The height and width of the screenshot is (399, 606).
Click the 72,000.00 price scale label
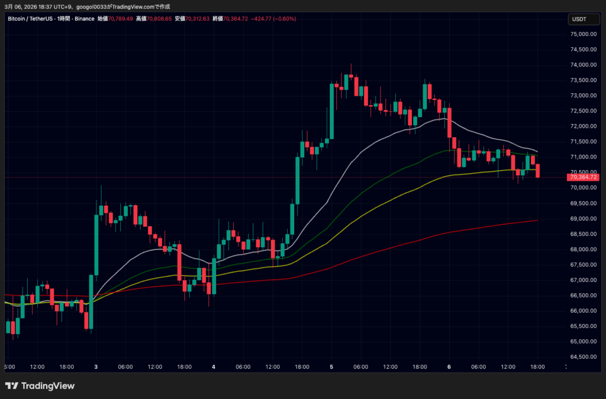[x=583, y=126]
